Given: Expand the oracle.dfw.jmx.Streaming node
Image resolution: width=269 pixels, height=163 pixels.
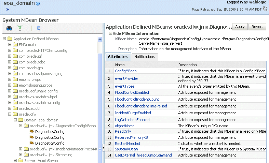Looking at the screenshot, I should pyautogui.click(x=21, y=154).
